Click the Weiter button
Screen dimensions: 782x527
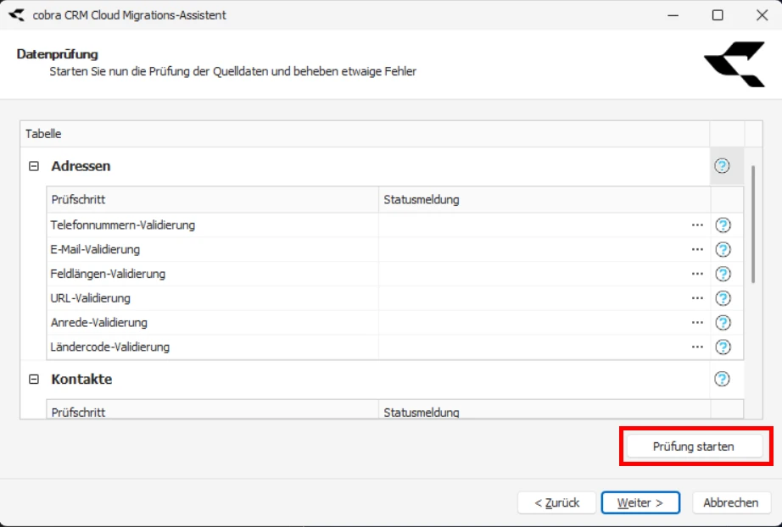[x=640, y=502]
